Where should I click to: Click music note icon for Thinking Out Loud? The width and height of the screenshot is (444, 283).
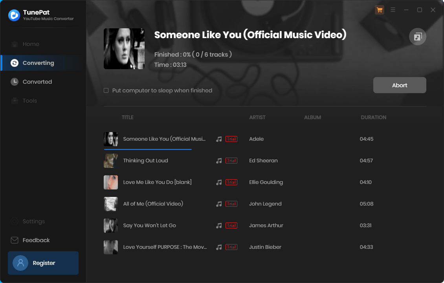click(x=219, y=161)
